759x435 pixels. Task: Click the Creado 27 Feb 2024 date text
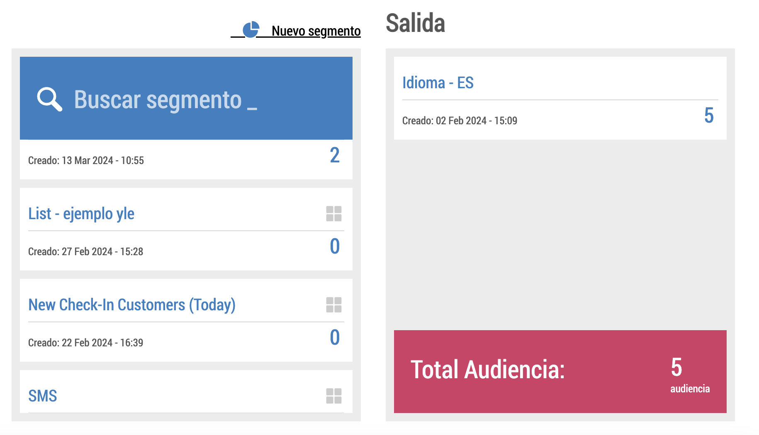pyautogui.click(x=85, y=252)
